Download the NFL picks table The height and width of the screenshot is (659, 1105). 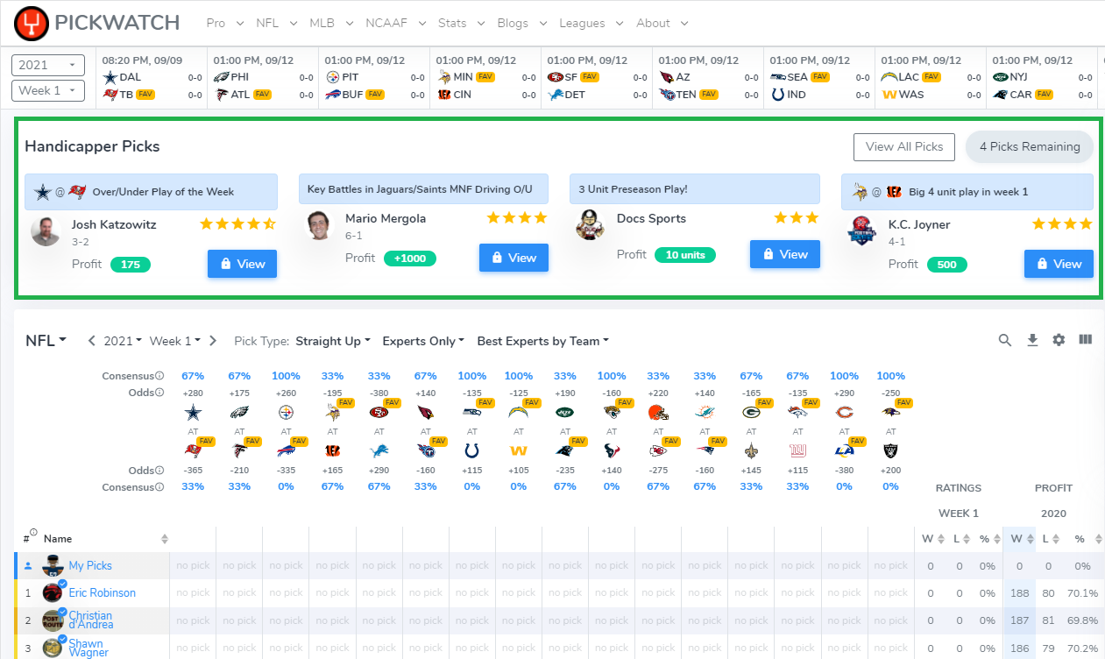pos(1032,340)
